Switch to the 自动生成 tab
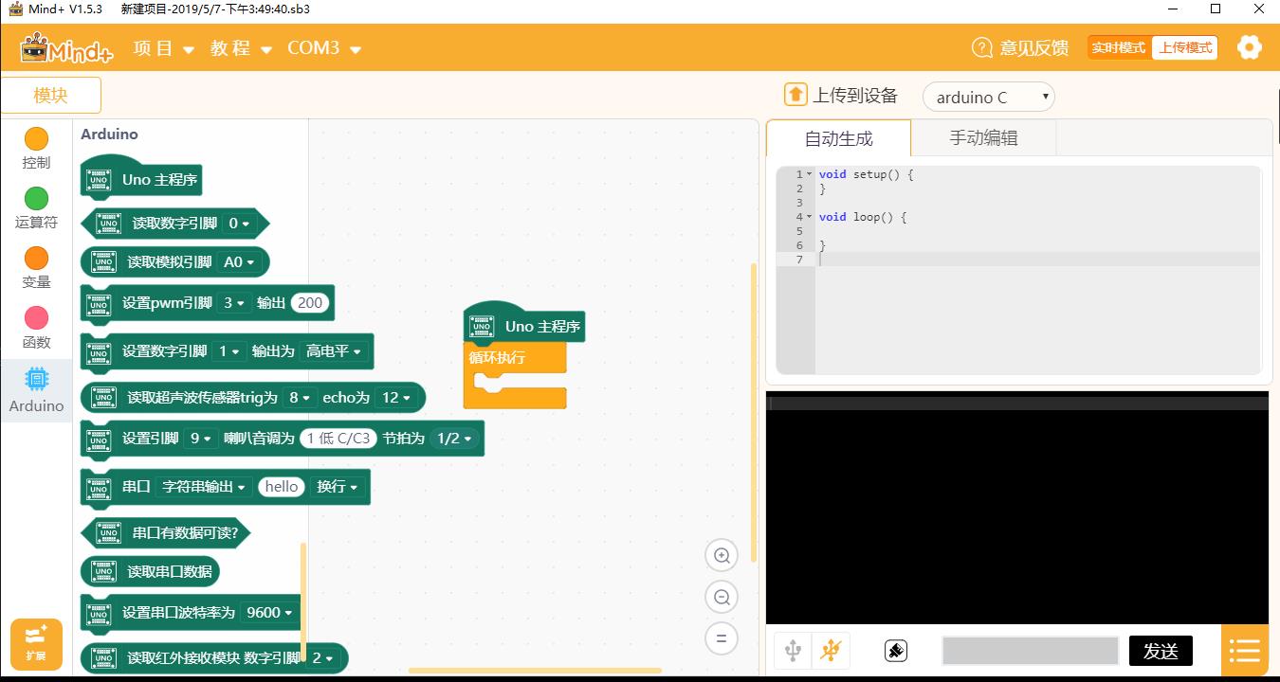 (838, 138)
